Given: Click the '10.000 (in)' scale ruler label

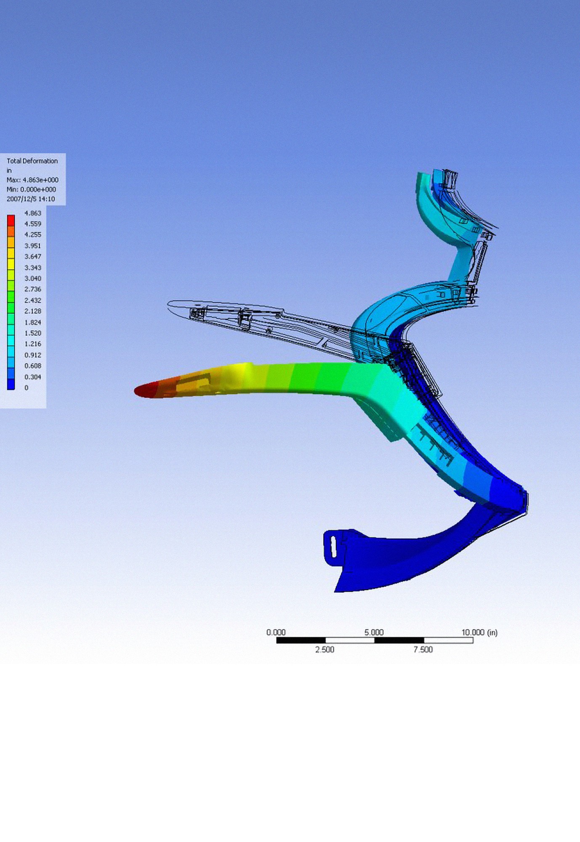Looking at the screenshot, I should 479,632.
